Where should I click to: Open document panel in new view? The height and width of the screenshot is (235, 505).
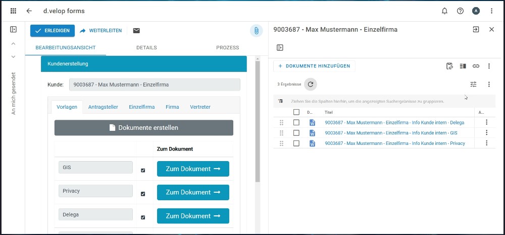click(x=476, y=30)
